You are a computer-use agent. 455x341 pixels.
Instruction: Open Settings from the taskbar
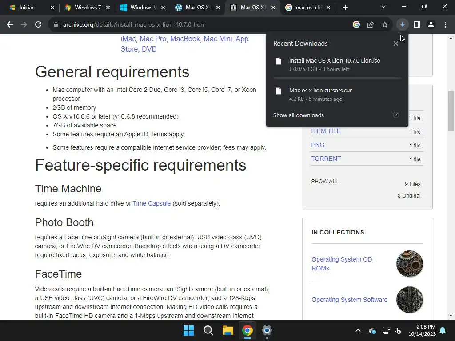[x=267, y=330]
